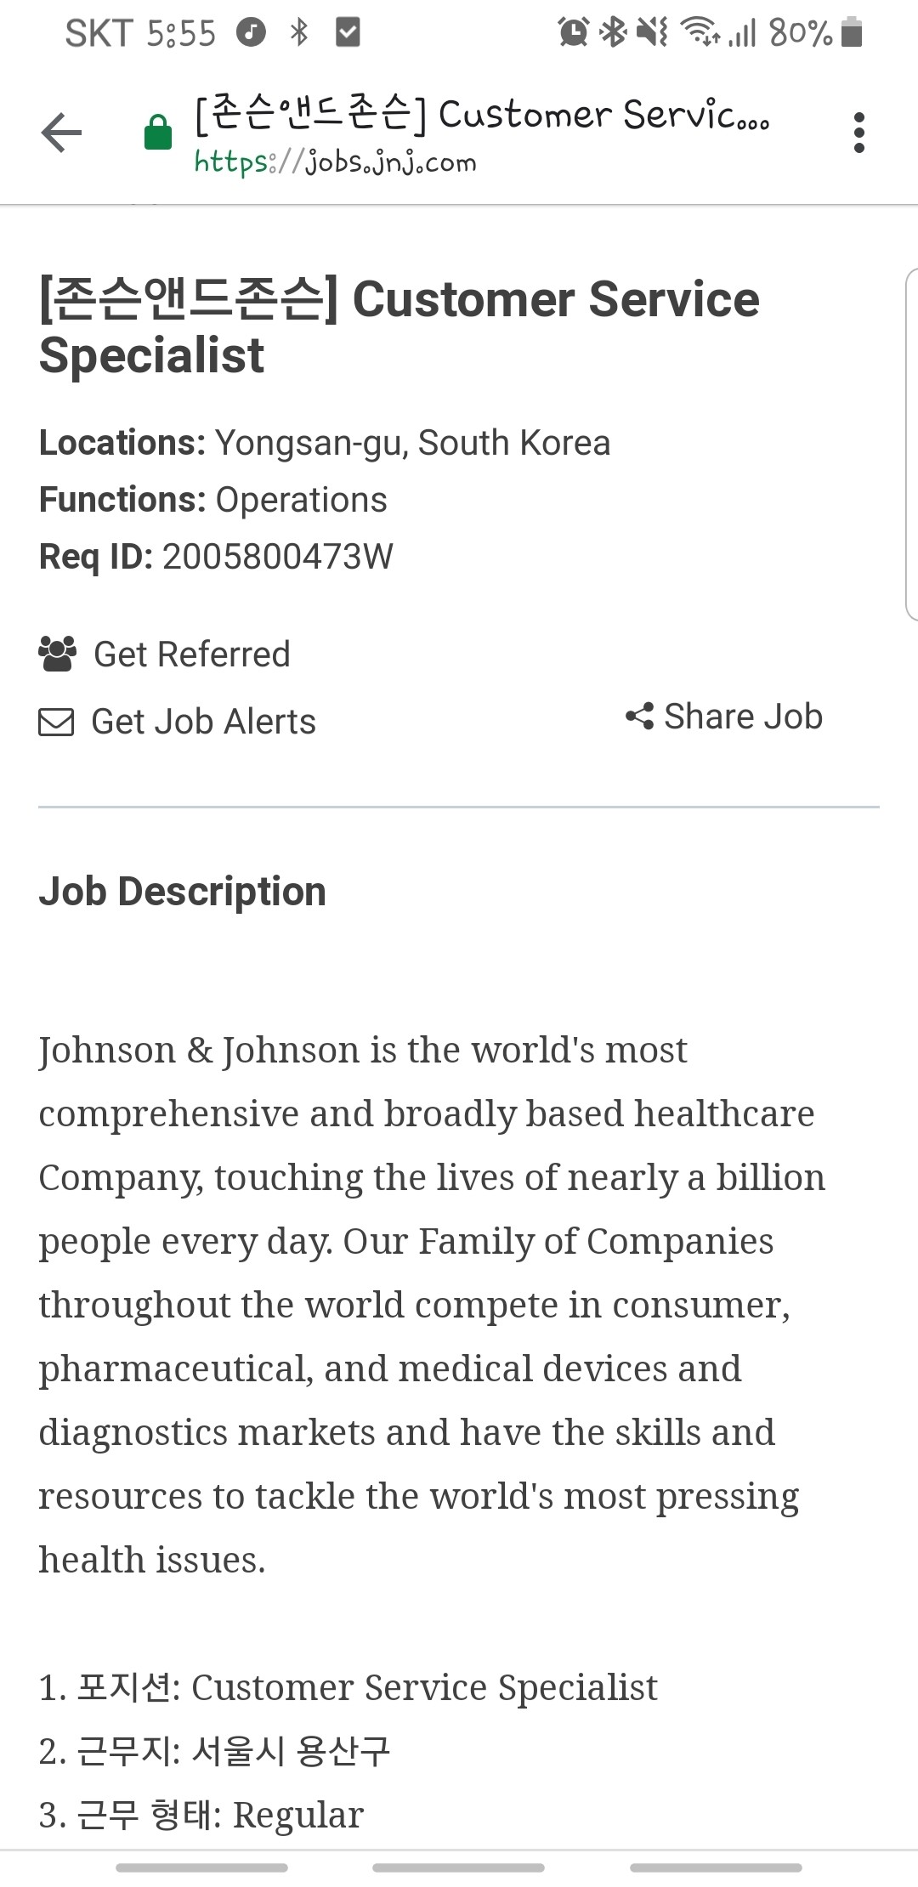Tap the green secure padlock icon
Screen dimensions: 918x1887
(x=158, y=133)
